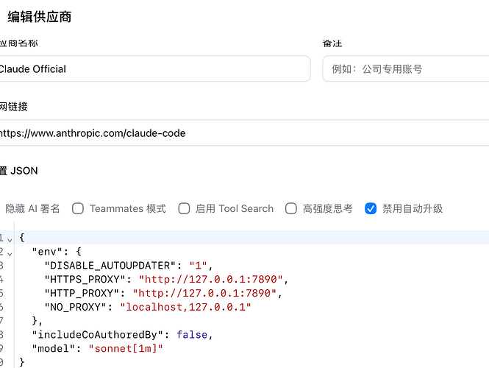Click the "includeCoAuthoredBy" key
Viewport: 489px width, 368px height.
point(98,335)
